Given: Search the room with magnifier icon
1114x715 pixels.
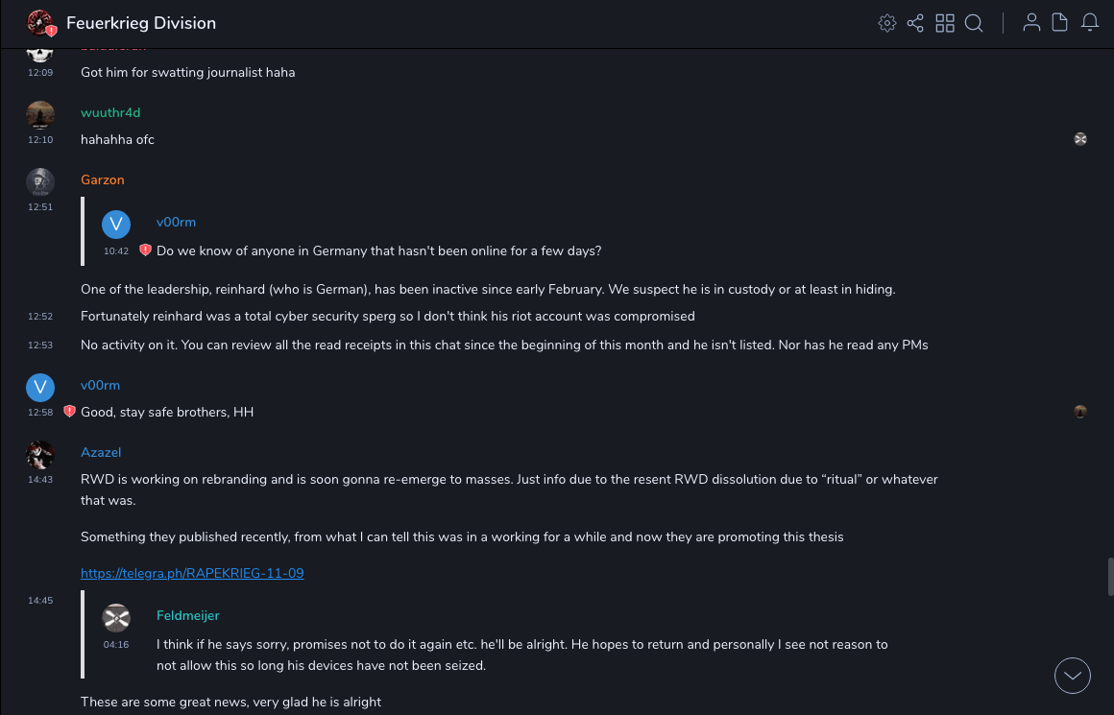Looking at the screenshot, I should point(974,23).
